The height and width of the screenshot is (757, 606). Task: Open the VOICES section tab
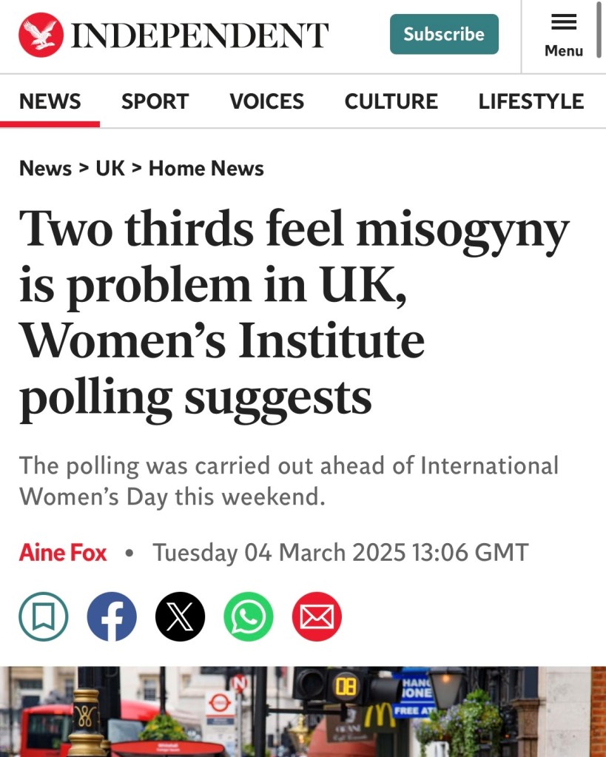pyautogui.click(x=266, y=101)
